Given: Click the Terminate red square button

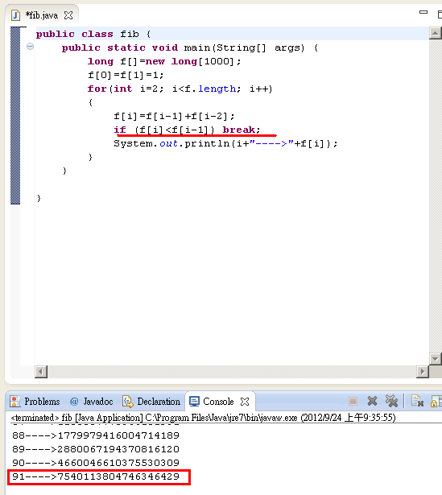Looking at the screenshot, I should [353, 402].
